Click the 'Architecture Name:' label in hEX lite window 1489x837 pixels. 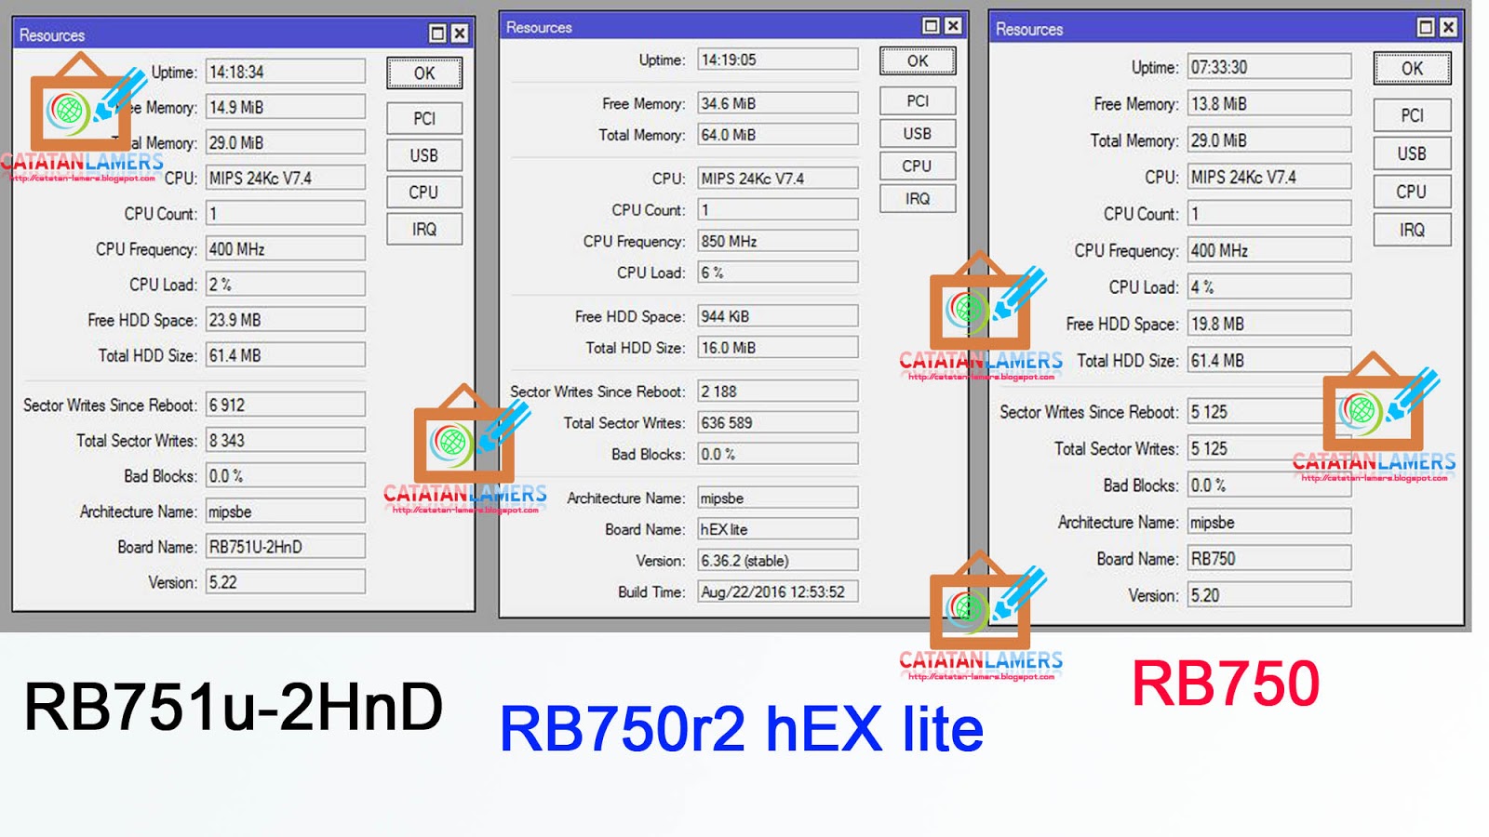(625, 498)
